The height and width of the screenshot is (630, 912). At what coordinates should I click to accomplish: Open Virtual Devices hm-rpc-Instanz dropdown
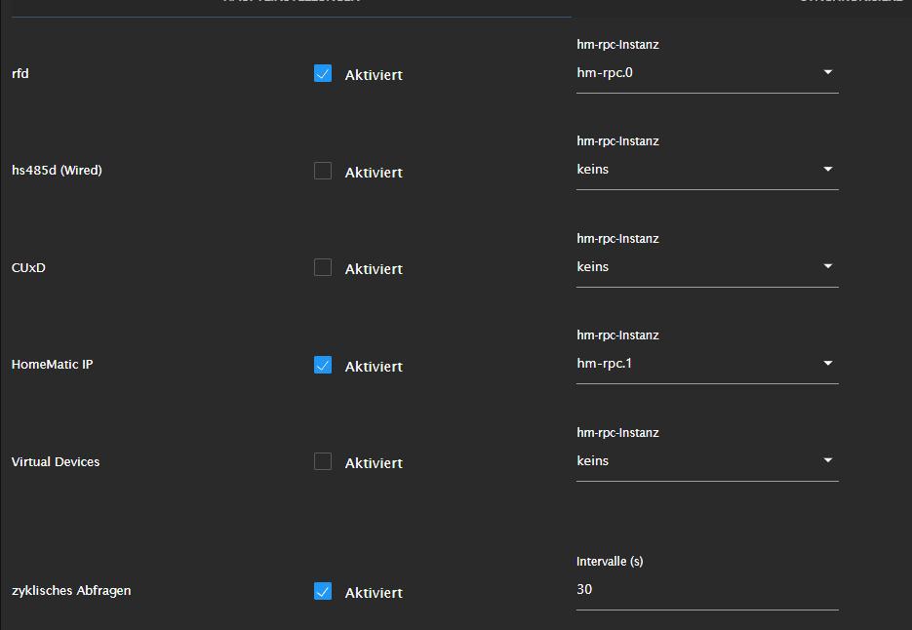point(707,460)
